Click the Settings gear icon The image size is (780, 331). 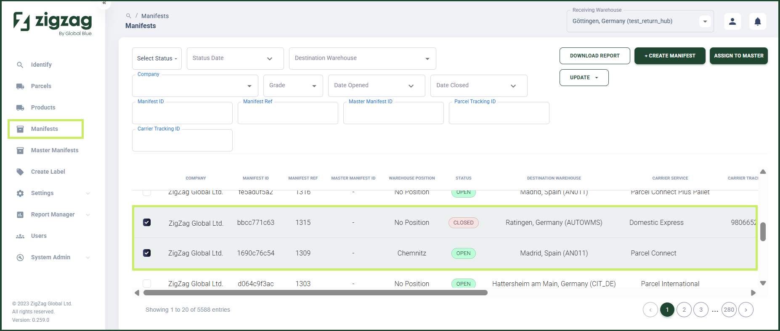(x=20, y=193)
